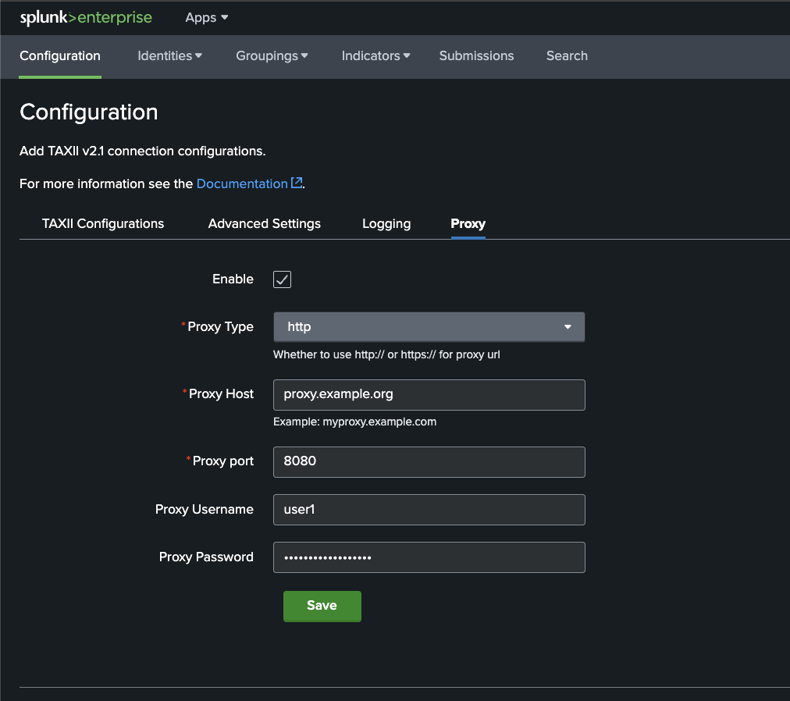Uncheck the Enable proxy checkbox

pos(281,279)
